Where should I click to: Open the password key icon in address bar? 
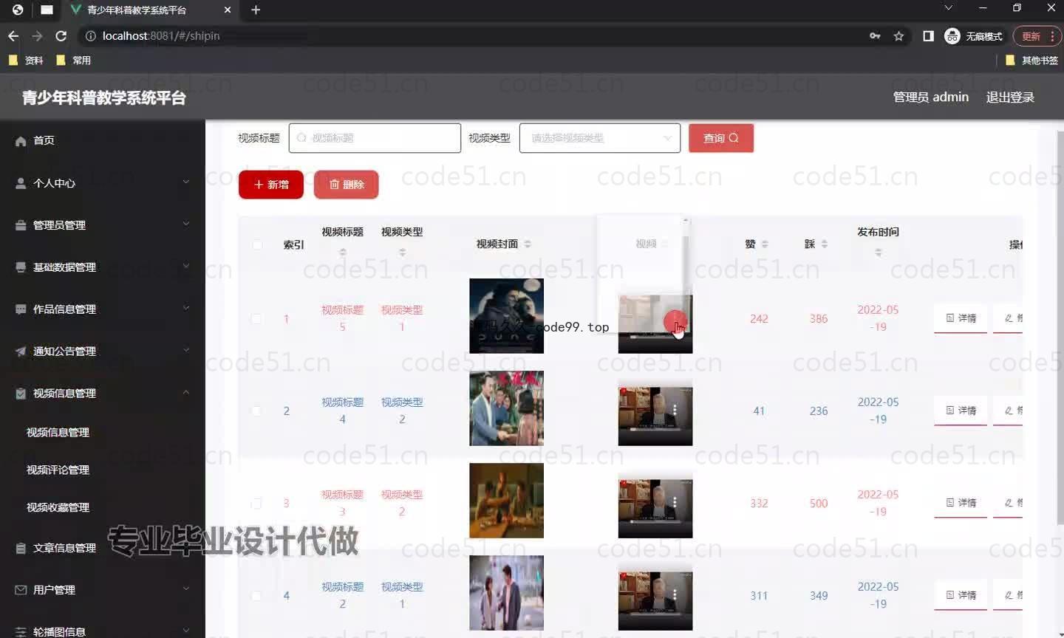875,35
